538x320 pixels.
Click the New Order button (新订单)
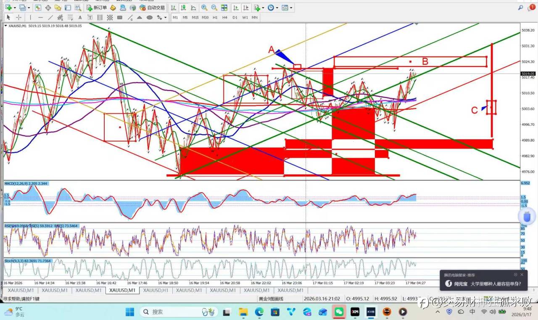pos(96,8)
